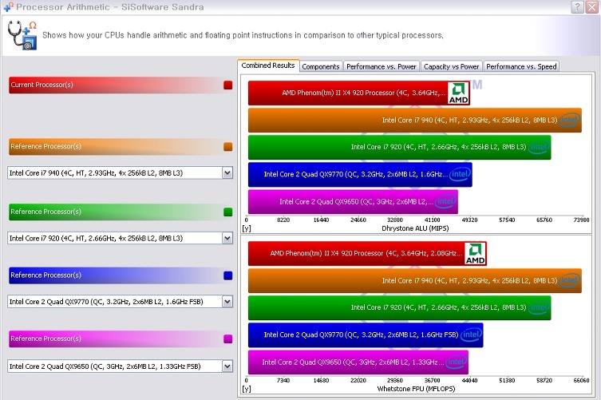The height and width of the screenshot is (400, 601).
Task: Open the Core 2 Quad QX9650 dropdown arrow
Action: [227, 366]
